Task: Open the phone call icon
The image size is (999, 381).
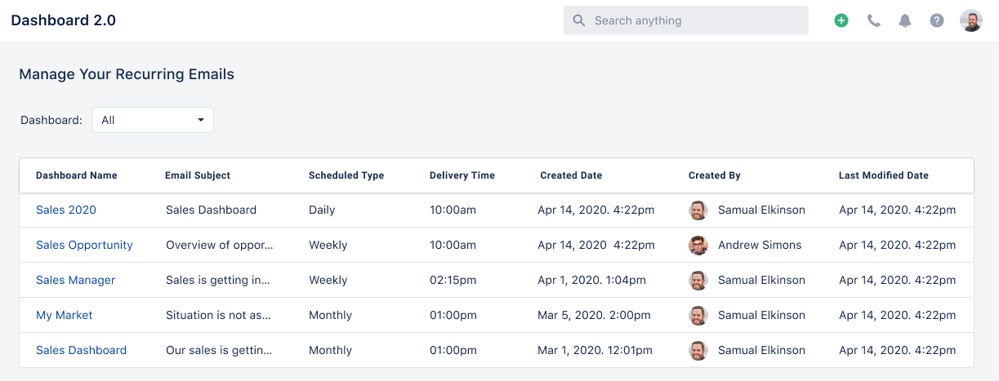Action: (x=873, y=20)
